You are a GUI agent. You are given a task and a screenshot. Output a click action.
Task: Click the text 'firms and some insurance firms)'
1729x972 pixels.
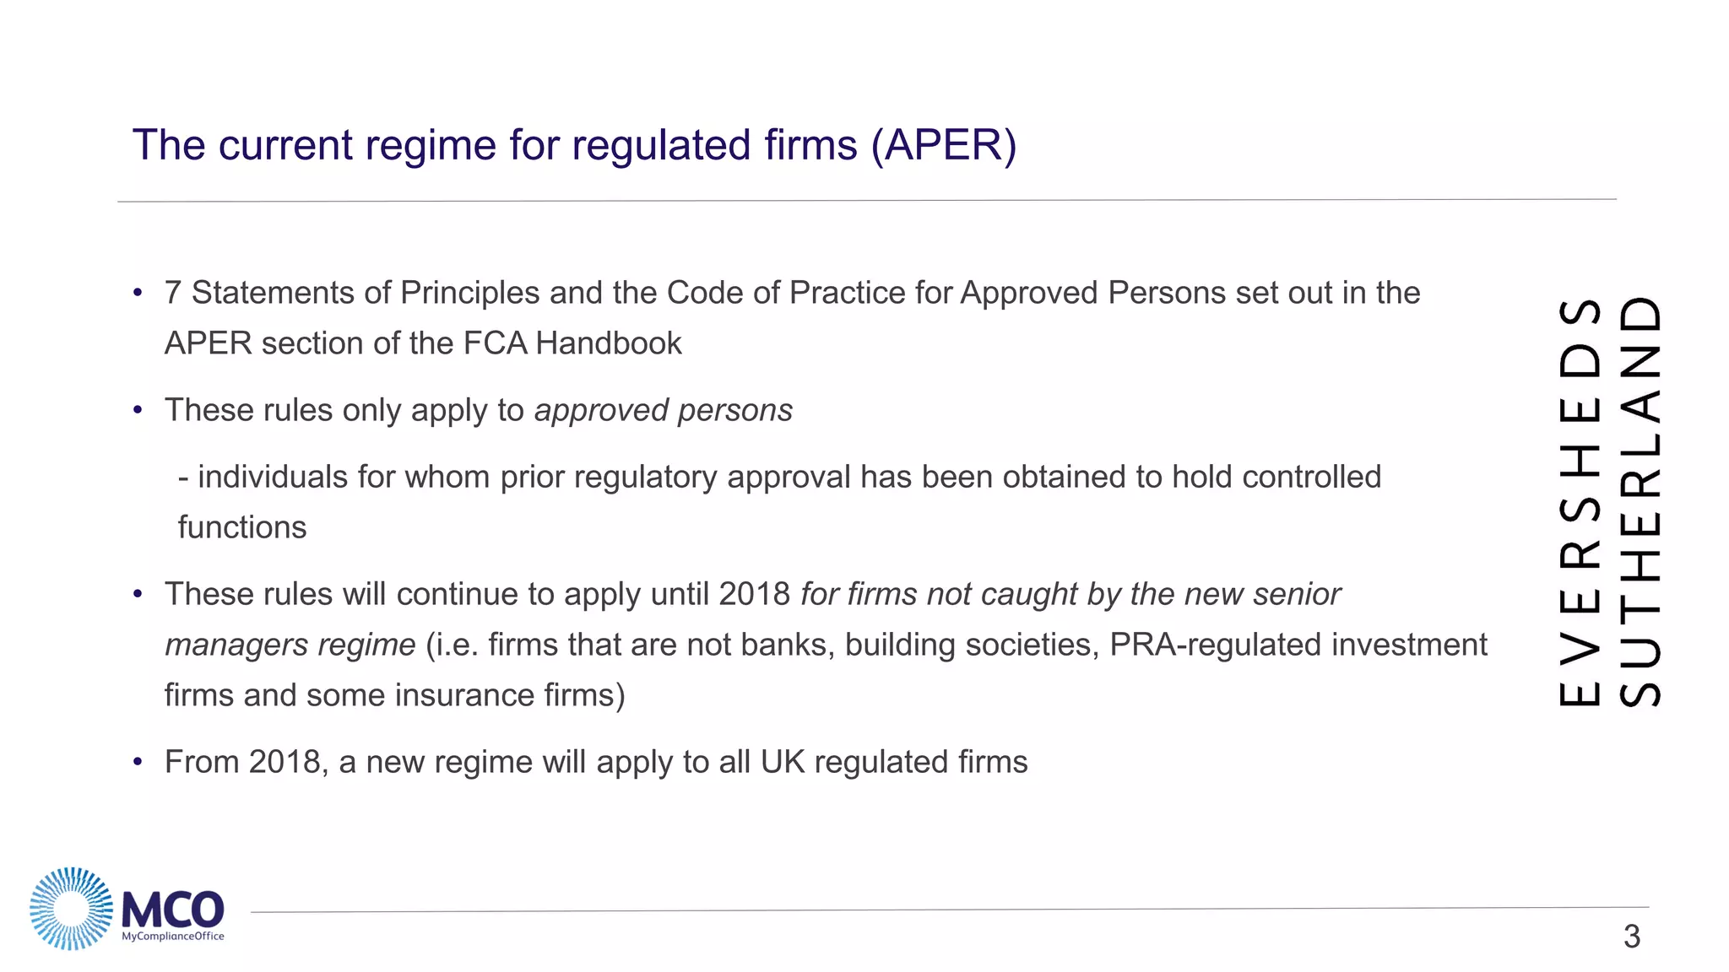[x=395, y=695]
